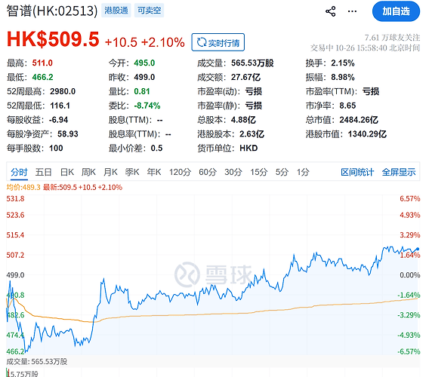Click the 总市值 value 2484.26亿
The height and width of the screenshot is (377, 429).
(359, 120)
